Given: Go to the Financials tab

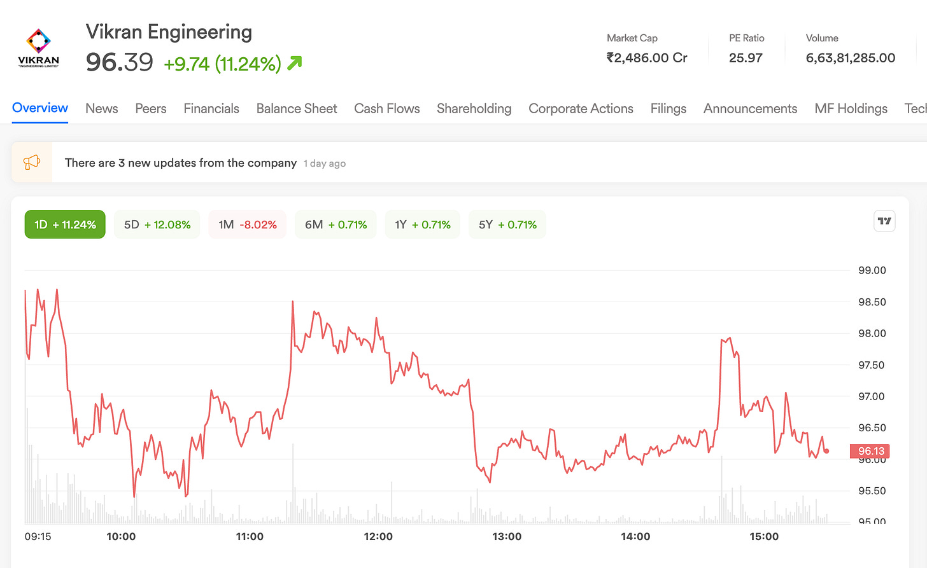Looking at the screenshot, I should pos(211,109).
